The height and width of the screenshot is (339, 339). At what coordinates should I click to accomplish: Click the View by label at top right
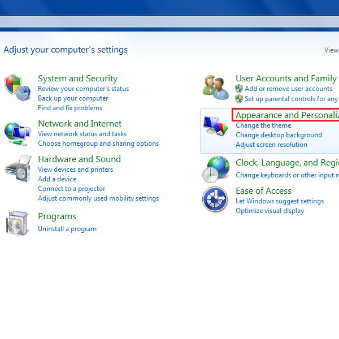click(x=332, y=50)
